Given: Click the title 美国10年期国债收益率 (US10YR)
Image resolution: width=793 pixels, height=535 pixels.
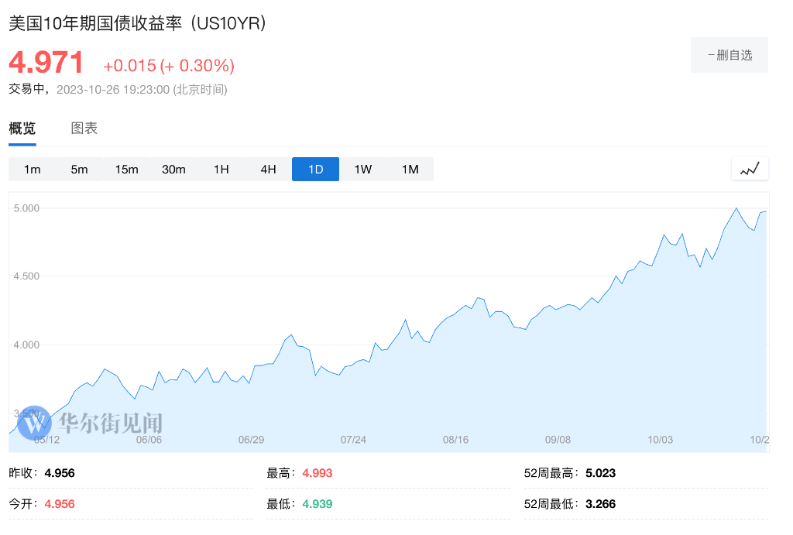Looking at the screenshot, I should pos(138,23).
